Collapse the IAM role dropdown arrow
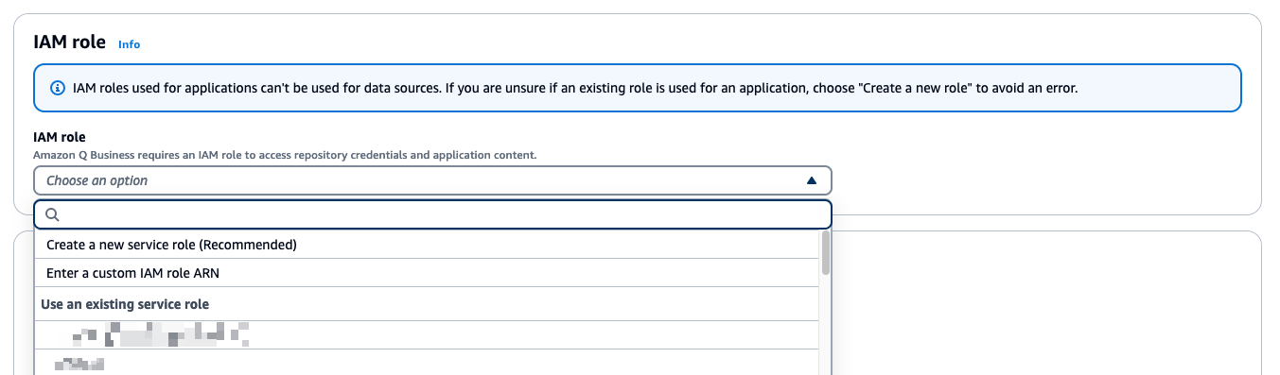 point(811,180)
